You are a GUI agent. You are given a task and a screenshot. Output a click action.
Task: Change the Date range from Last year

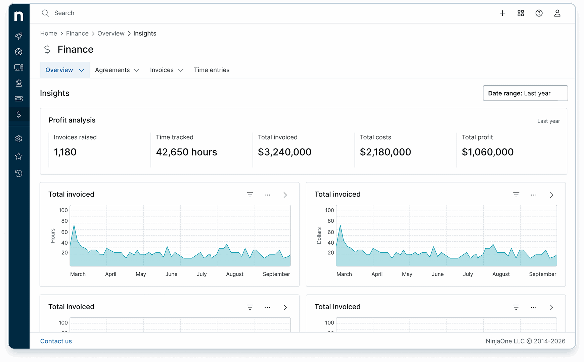[525, 93]
